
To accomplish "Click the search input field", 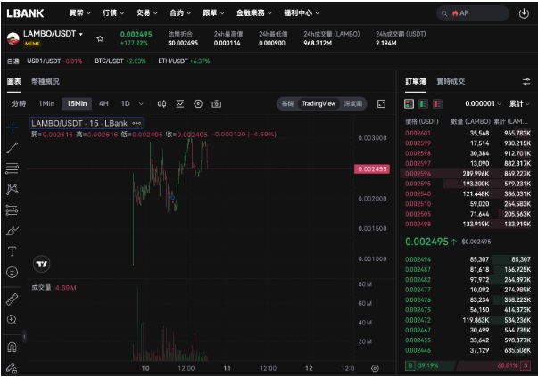I will tap(473, 13).
